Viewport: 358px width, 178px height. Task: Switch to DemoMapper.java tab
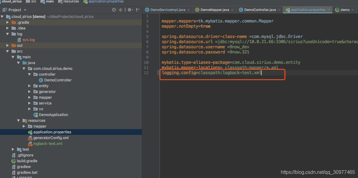point(215,10)
